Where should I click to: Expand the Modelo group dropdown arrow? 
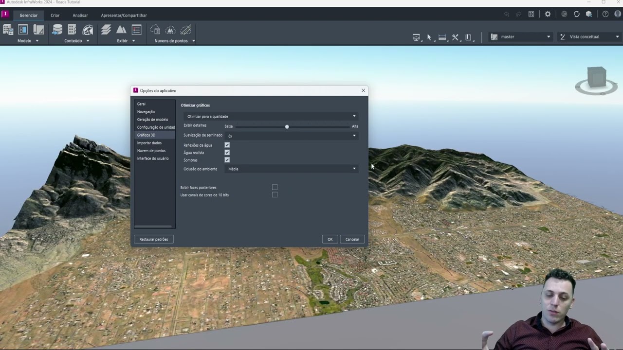pos(37,41)
